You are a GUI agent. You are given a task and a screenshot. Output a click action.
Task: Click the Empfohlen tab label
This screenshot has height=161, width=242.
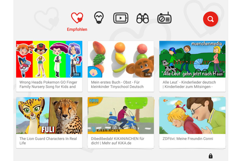(77, 29)
